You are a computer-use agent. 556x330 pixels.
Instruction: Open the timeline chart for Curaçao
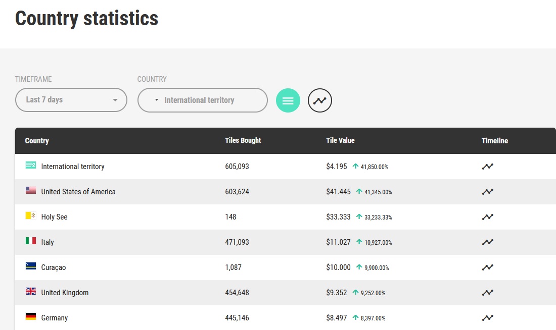pyautogui.click(x=488, y=267)
